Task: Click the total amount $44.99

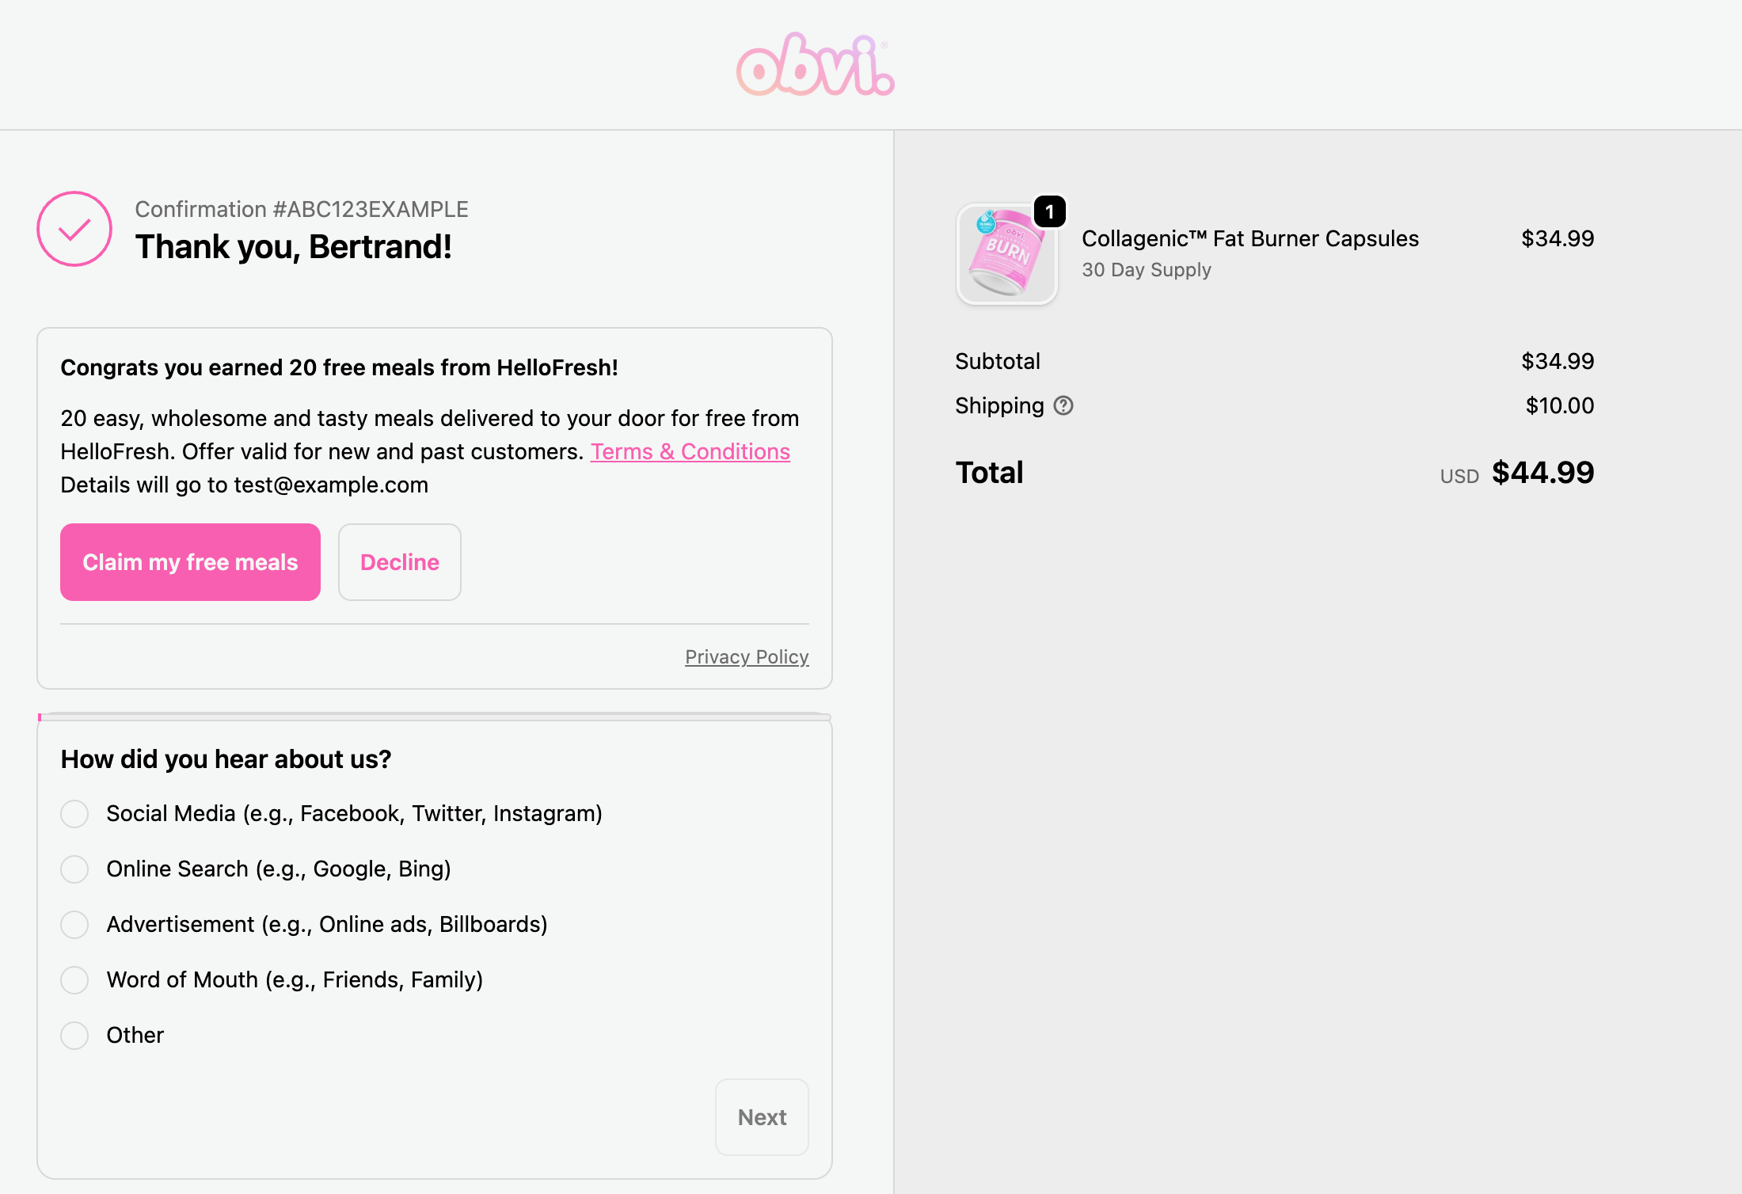Action: pos(1542,473)
